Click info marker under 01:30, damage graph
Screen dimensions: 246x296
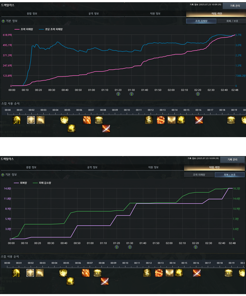(x=132, y=94)
